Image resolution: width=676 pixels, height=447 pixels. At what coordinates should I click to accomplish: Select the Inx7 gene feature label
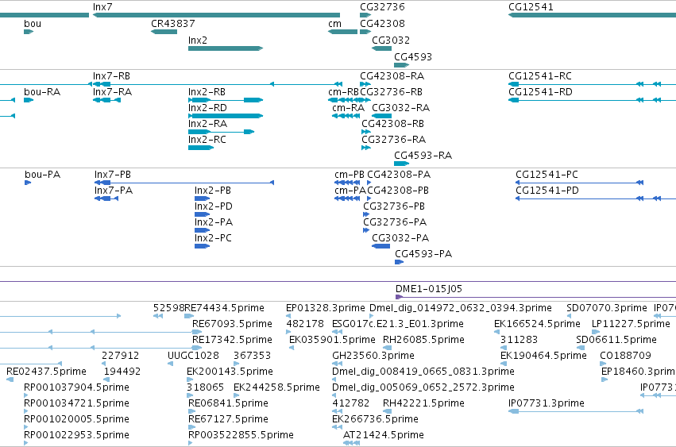coord(102,7)
